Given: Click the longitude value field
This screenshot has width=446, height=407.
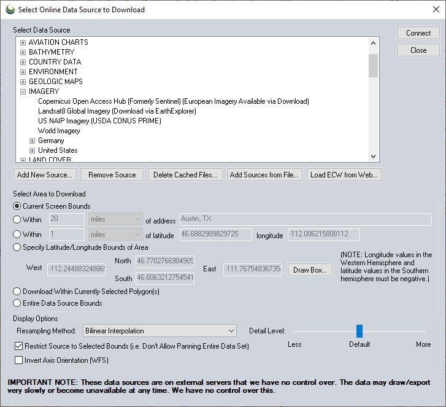Looking at the screenshot, I should click(x=324, y=235).
